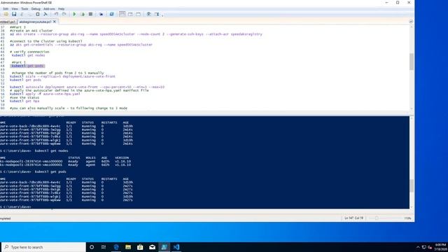Open toolbar overflow options arrow
Viewport: 448px width, 252px height.
[162, 15]
